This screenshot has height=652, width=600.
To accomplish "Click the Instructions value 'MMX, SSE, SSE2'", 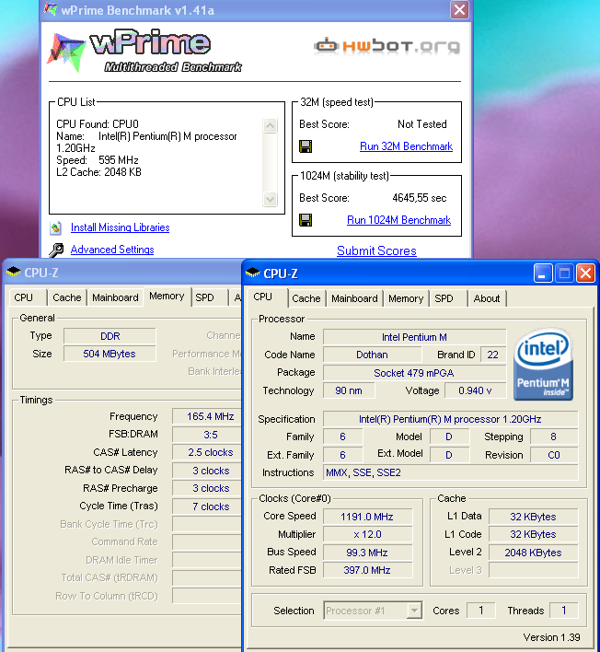I will pos(450,472).
